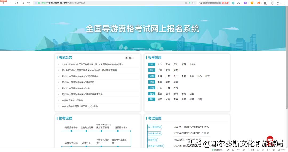
Task: Open the 2021年全国导游资格考试常见问题解答 notice
Action: (80, 76)
